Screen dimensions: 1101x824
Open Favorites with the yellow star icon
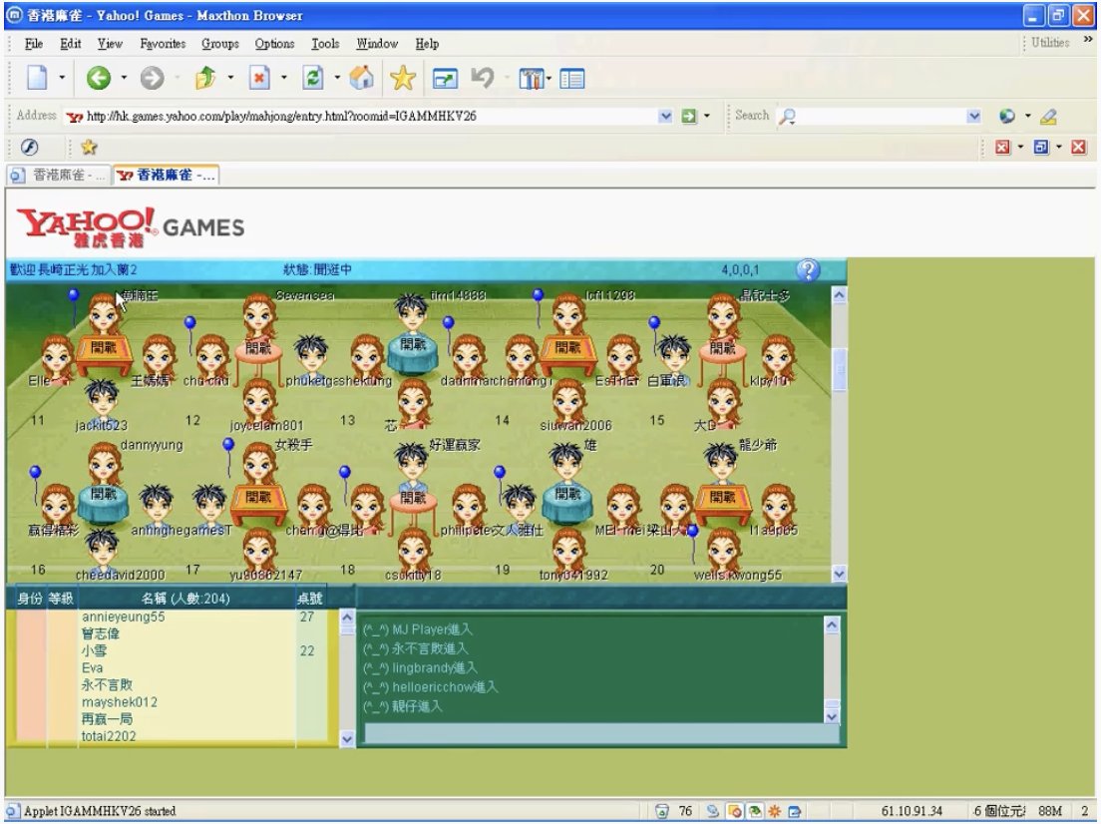(x=403, y=78)
